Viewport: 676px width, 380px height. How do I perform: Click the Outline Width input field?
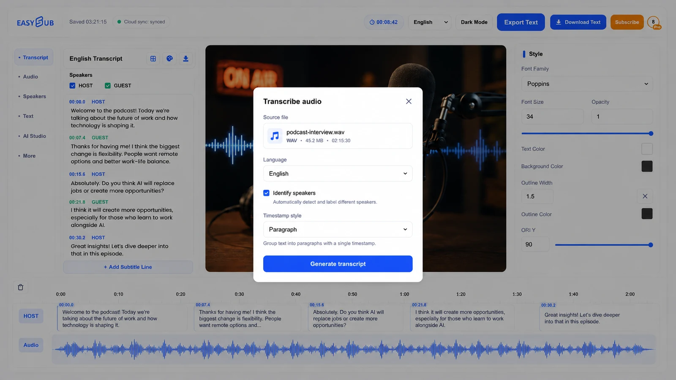point(537,196)
